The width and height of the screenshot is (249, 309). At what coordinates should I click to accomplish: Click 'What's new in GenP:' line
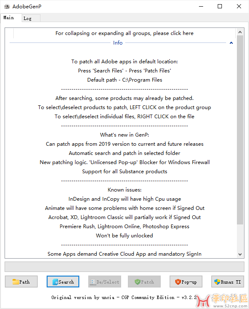(x=124, y=135)
